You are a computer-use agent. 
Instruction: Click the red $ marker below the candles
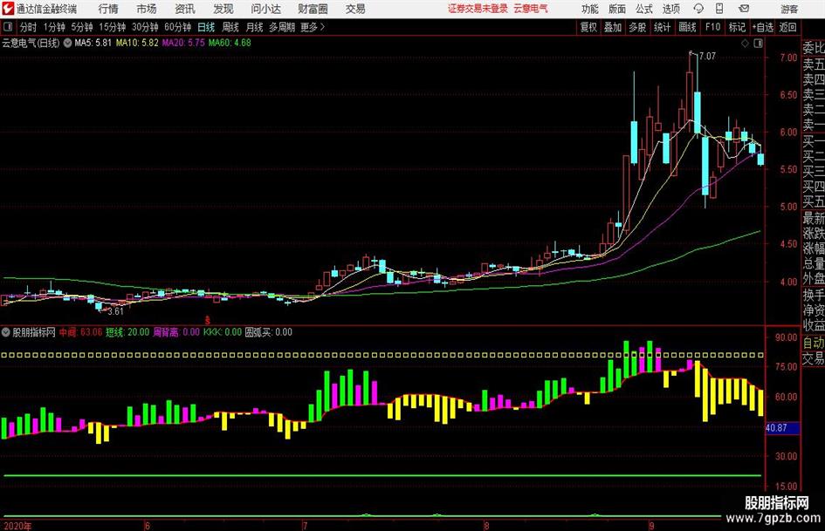(x=208, y=320)
